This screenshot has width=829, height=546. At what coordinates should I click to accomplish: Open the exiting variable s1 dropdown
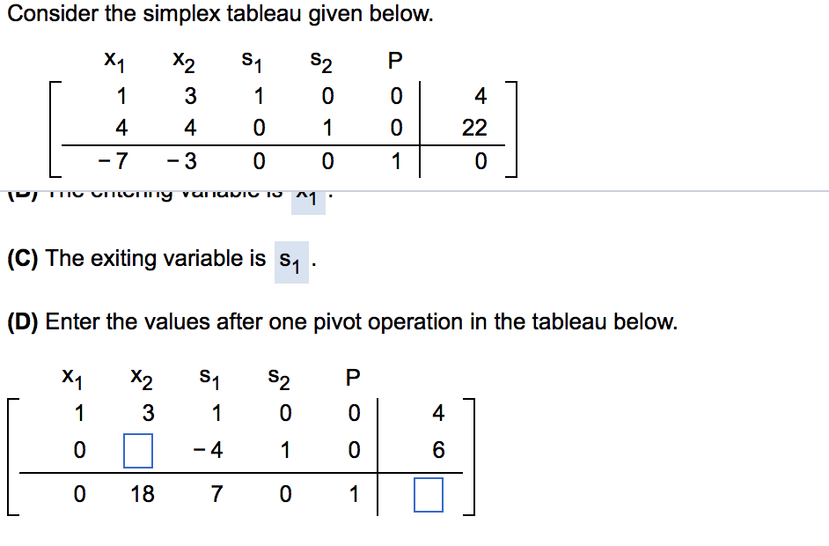click(291, 262)
